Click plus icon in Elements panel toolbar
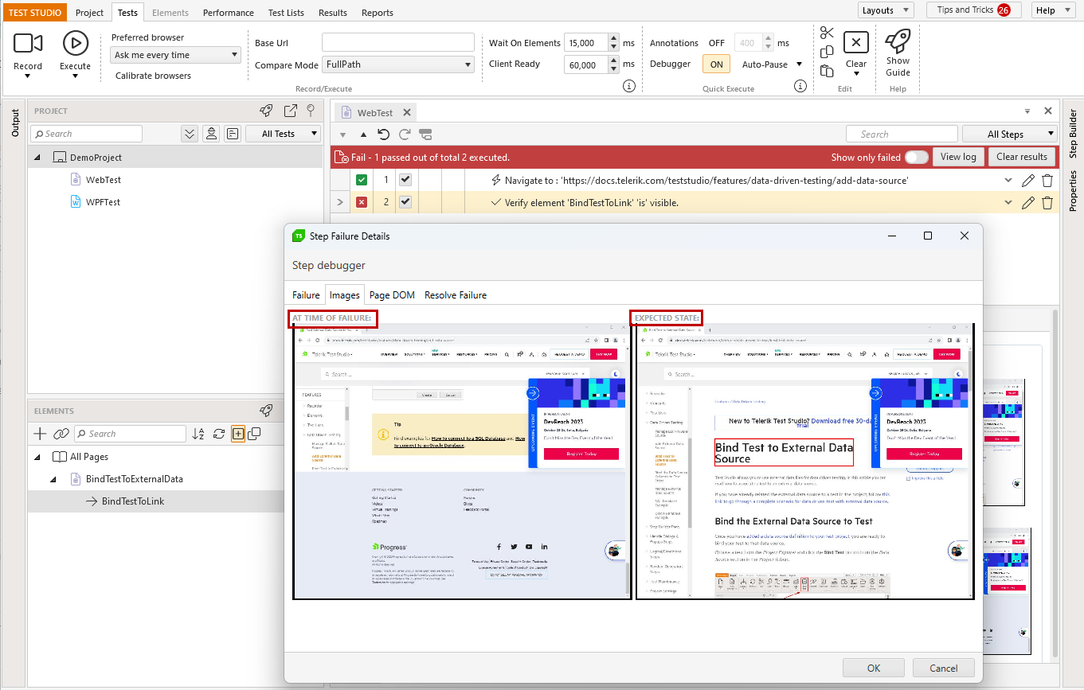Image resolution: width=1084 pixels, height=690 pixels. [x=40, y=434]
